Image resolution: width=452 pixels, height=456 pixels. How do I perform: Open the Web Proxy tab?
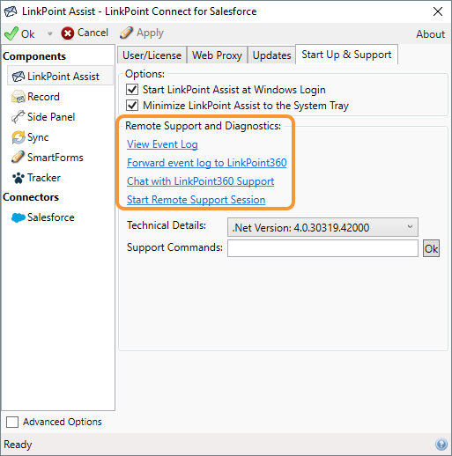pos(217,55)
